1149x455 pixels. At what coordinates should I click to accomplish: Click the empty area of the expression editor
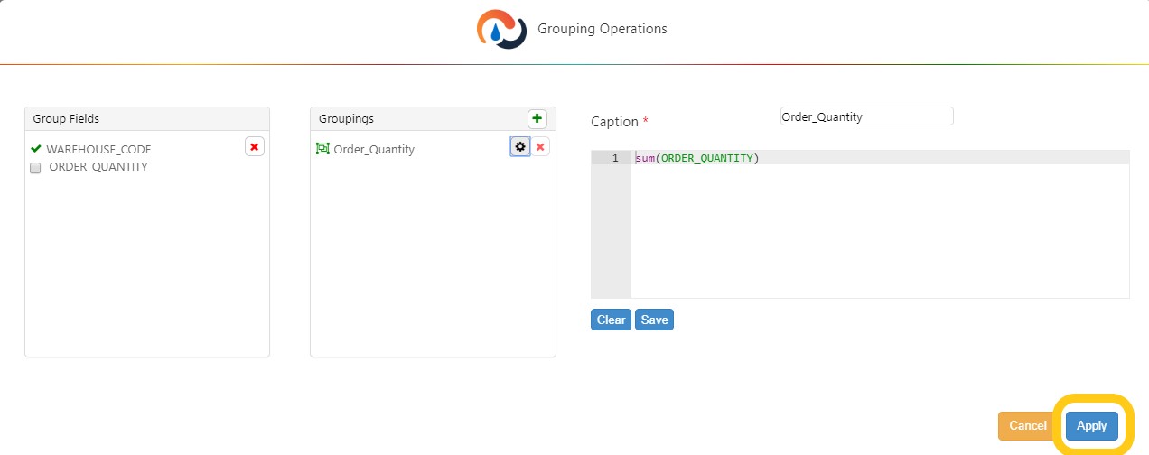[x=879, y=235]
